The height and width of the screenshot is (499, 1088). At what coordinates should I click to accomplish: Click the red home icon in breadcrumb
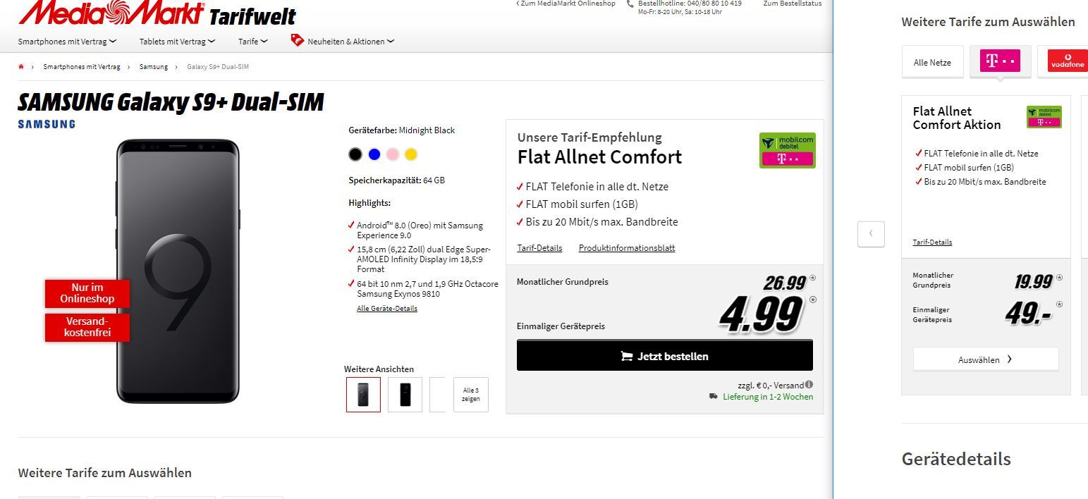[21, 67]
